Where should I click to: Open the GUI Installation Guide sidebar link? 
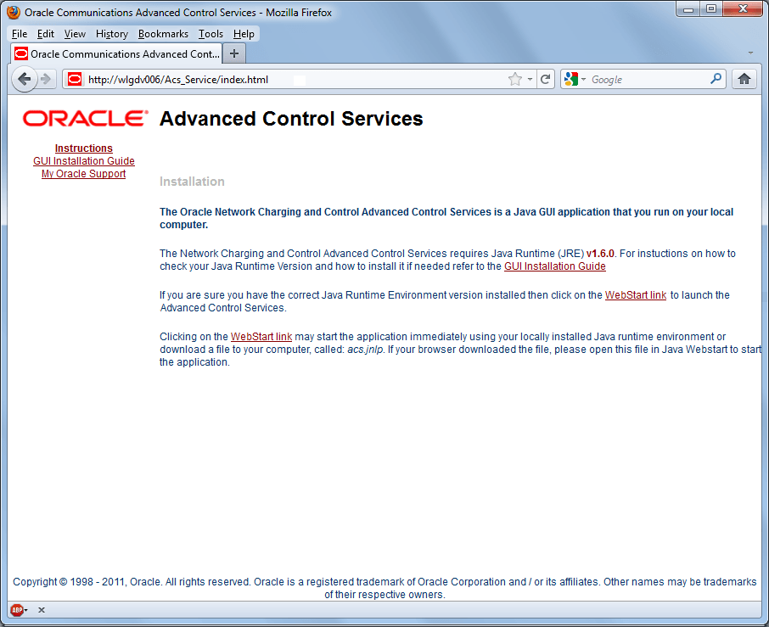tap(84, 161)
